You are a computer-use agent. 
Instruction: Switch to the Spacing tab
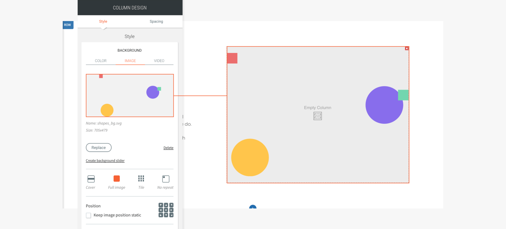tap(156, 21)
